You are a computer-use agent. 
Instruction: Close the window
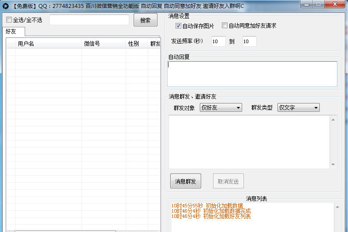click(335, 4)
